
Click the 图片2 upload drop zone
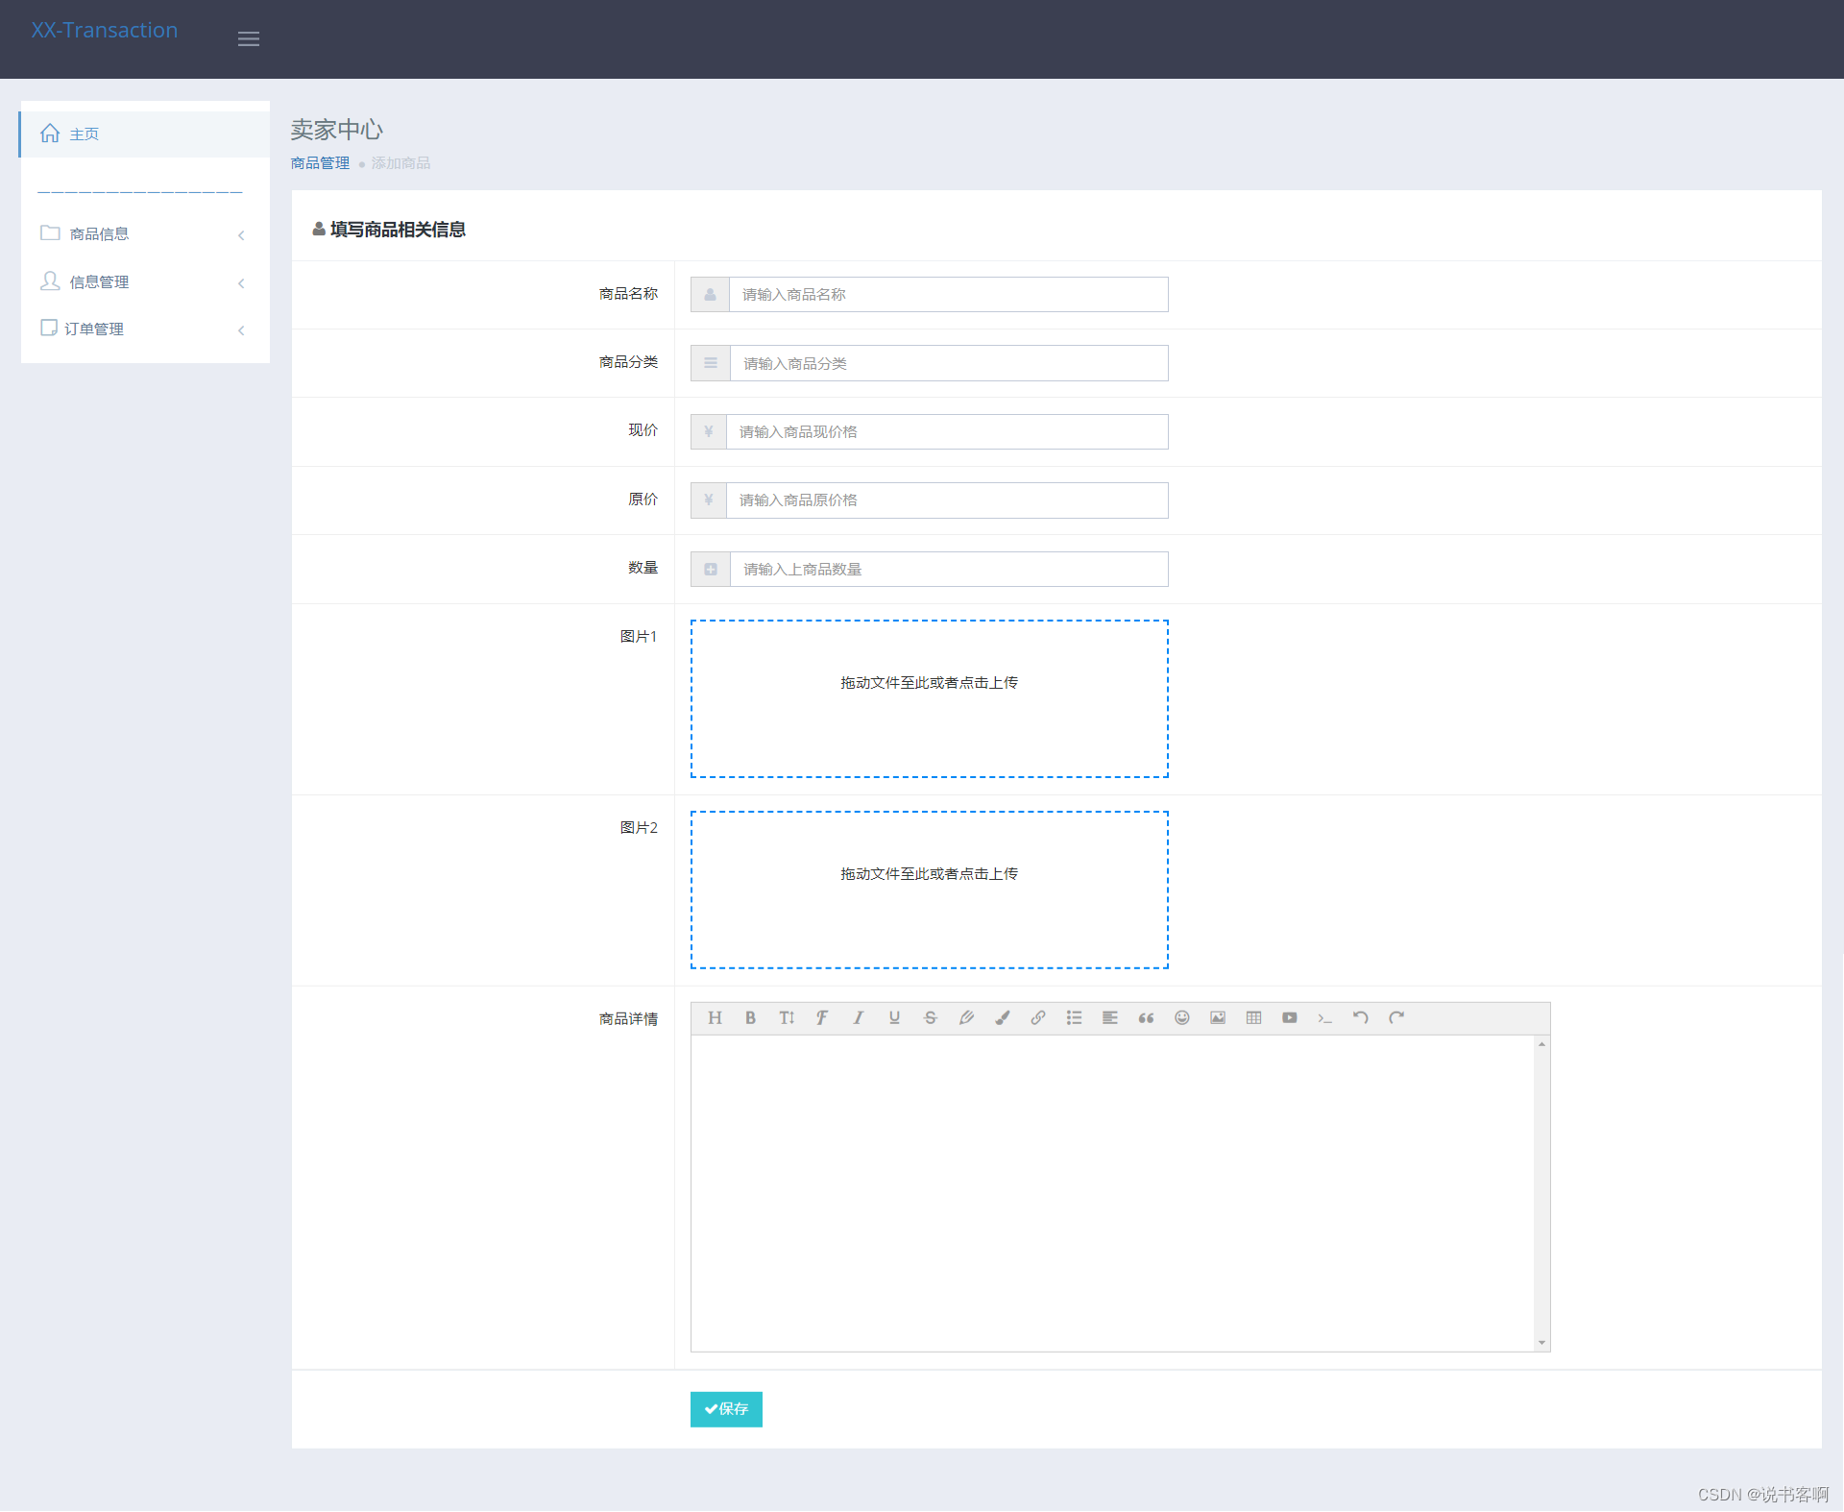pos(930,890)
